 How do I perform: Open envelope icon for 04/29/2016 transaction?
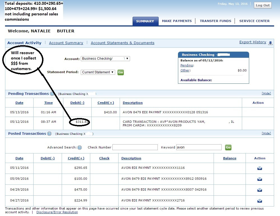260,190
